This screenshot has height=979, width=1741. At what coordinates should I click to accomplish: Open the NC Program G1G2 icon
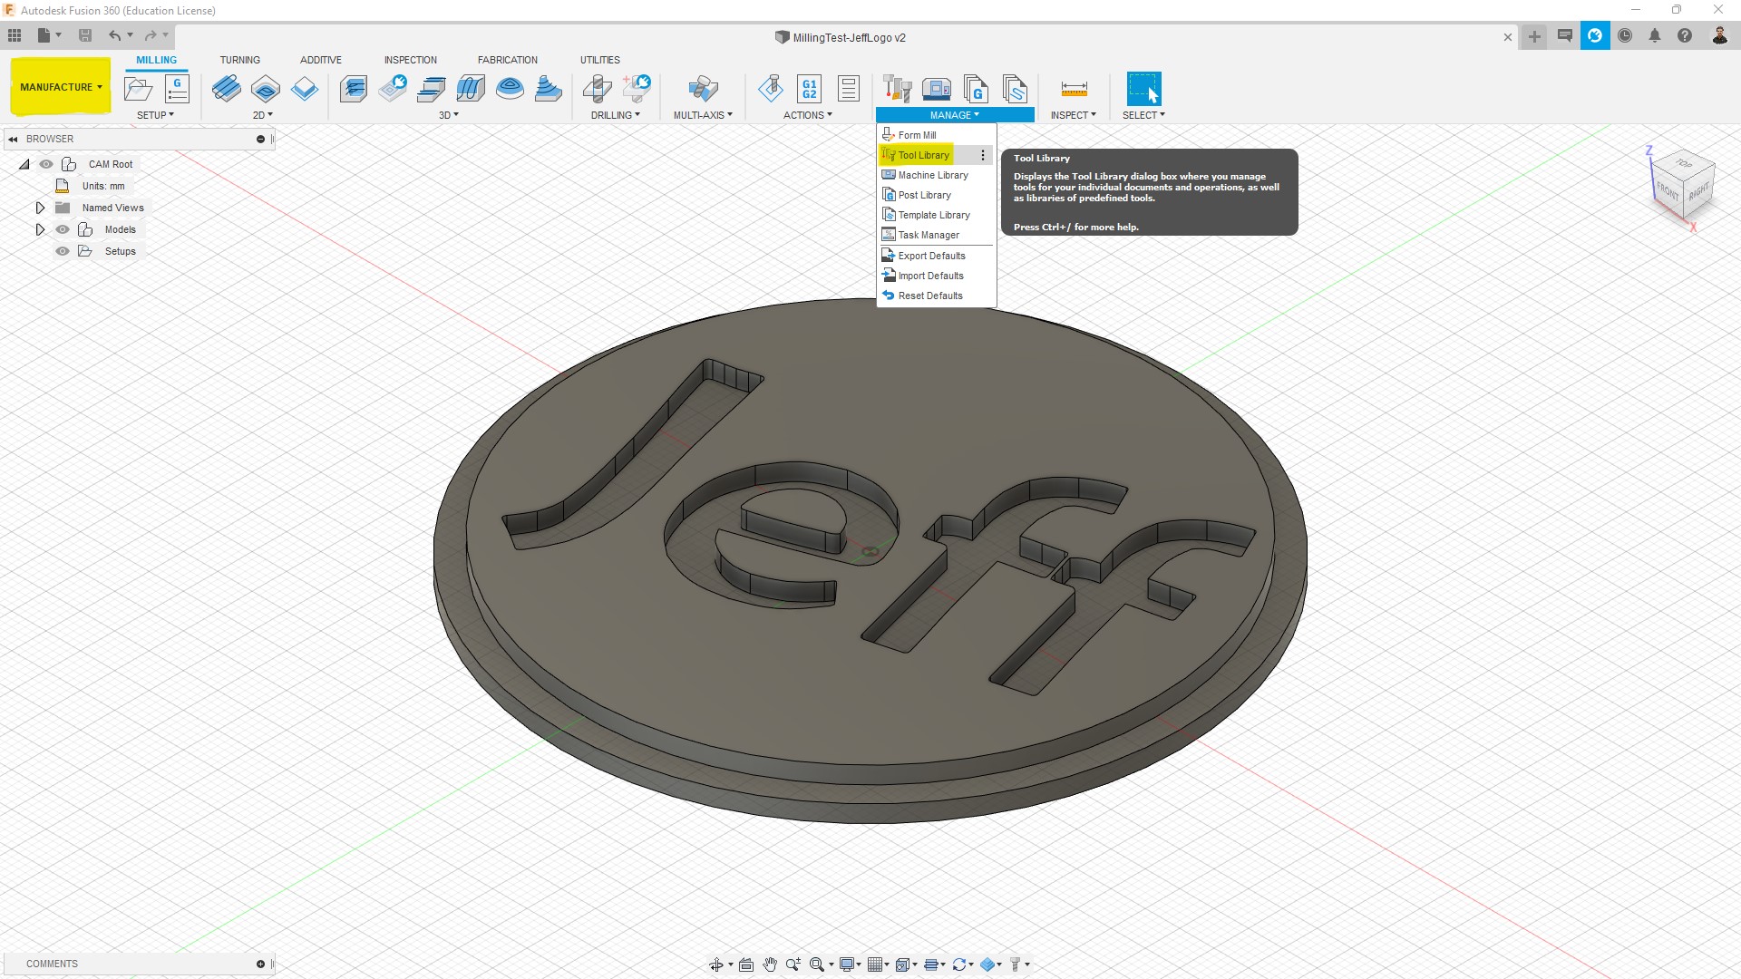click(809, 89)
